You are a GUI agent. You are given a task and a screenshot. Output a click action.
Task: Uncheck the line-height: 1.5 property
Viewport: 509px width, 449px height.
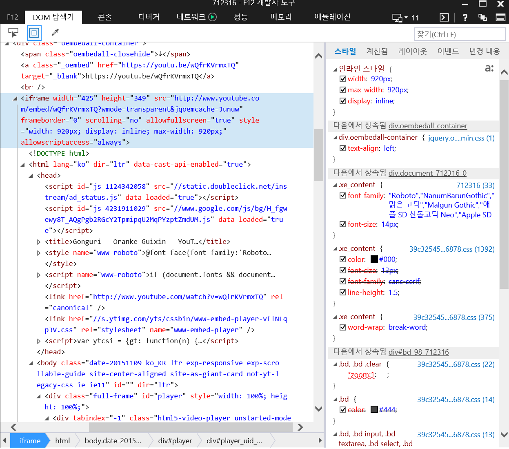[x=343, y=293]
